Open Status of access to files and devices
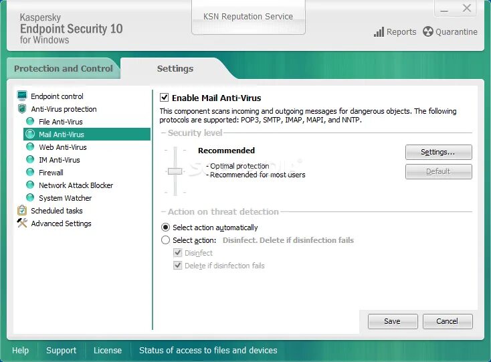The height and width of the screenshot is (362, 491). pos(208,350)
